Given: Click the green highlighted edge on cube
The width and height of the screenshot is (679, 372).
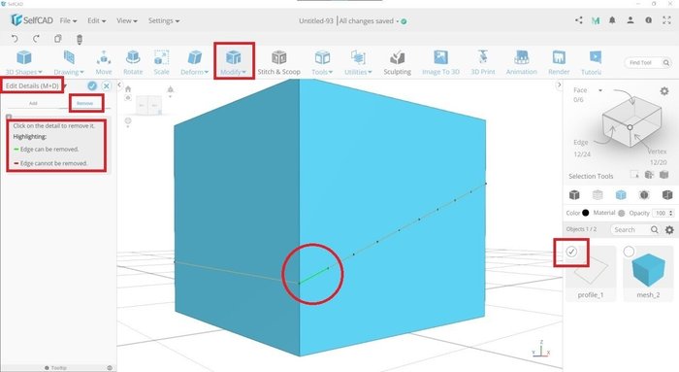Looking at the screenshot, I should pyautogui.click(x=313, y=275).
